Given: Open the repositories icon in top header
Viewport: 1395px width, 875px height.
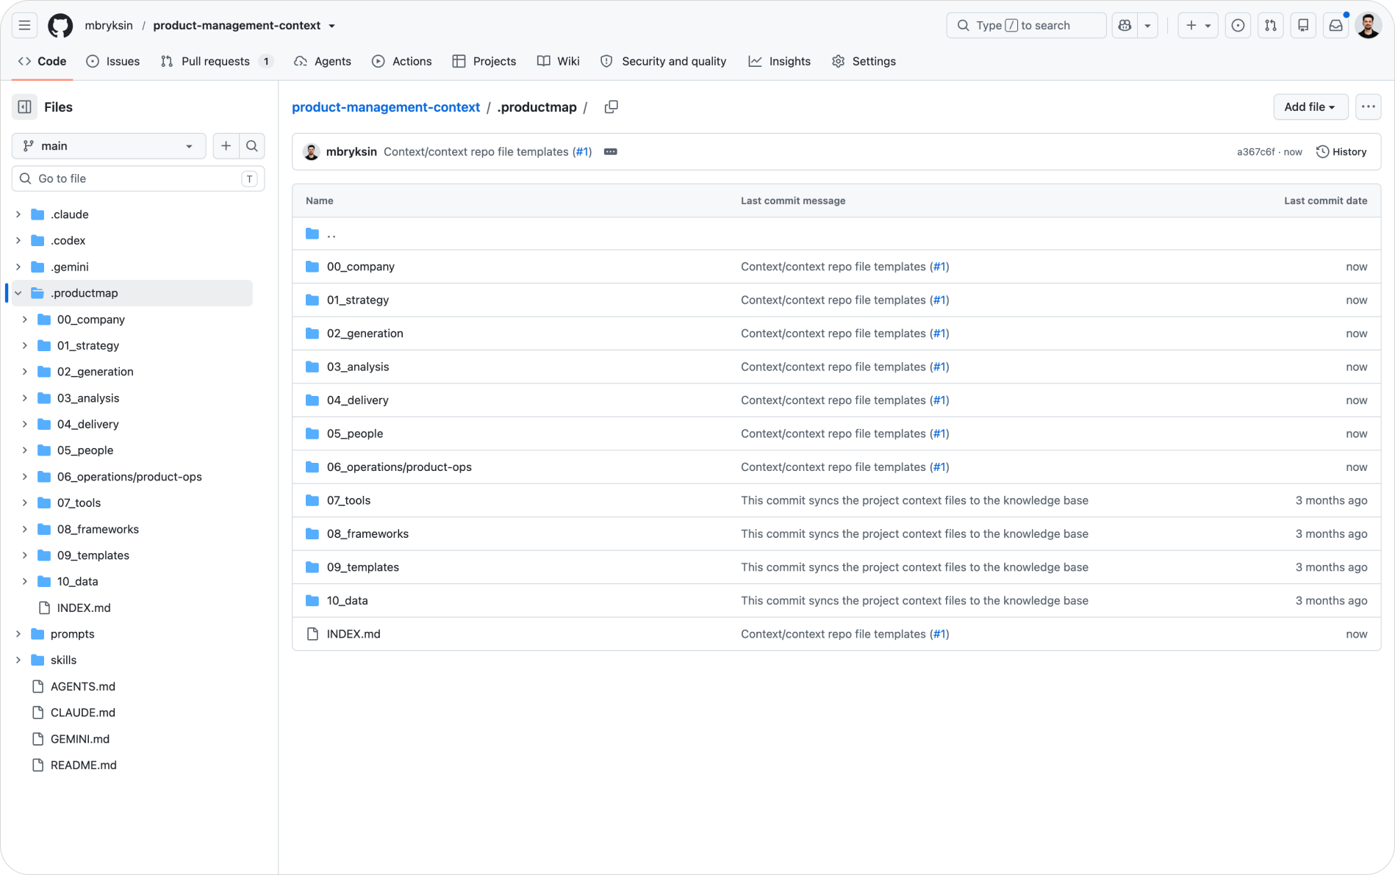Looking at the screenshot, I should 1303,25.
